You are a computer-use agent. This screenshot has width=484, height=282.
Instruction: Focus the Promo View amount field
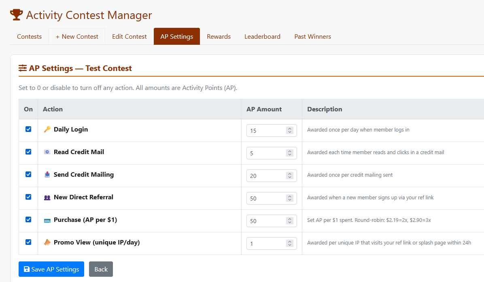[272, 243]
